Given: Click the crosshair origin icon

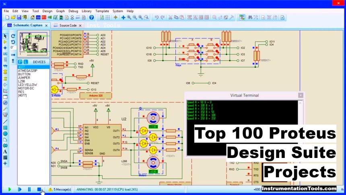Looking at the screenshot, I should [115, 17].
